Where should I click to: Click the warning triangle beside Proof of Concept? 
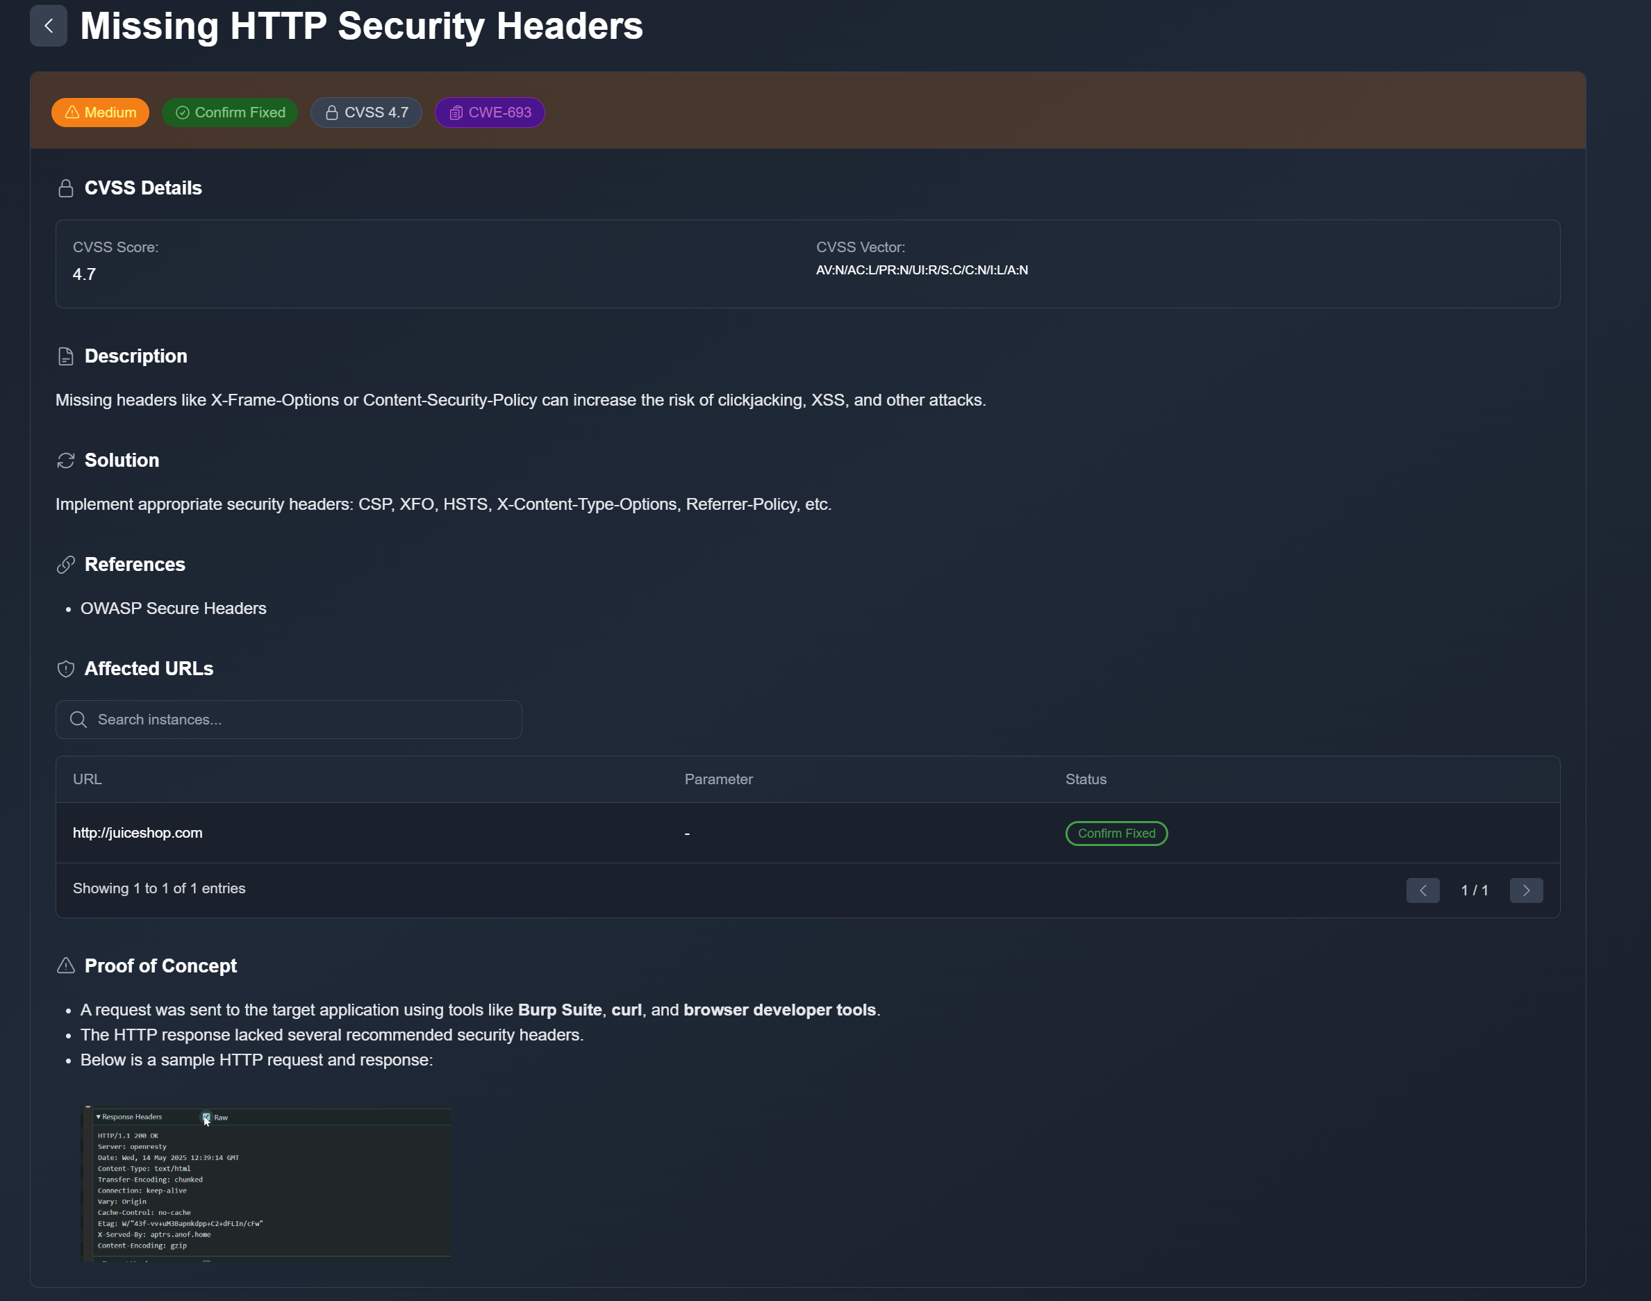click(x=65, y=966)
